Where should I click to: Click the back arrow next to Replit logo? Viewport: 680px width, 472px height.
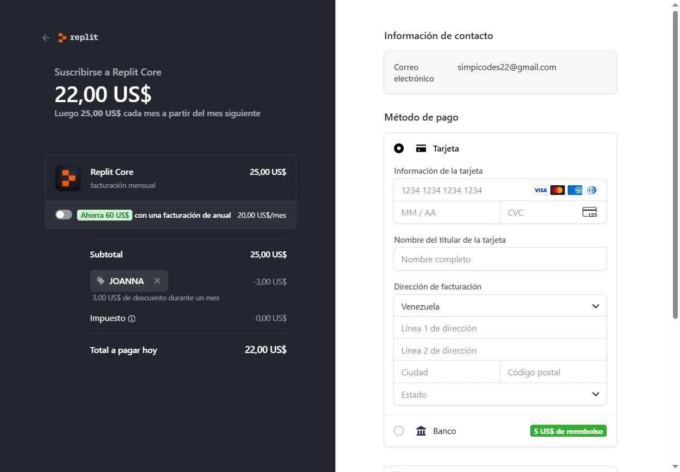pyautogui.click(x=46, y=37)
